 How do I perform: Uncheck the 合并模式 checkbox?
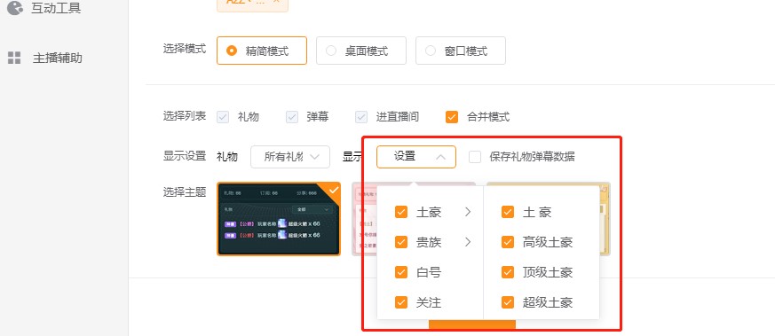[x=451, y=117]
